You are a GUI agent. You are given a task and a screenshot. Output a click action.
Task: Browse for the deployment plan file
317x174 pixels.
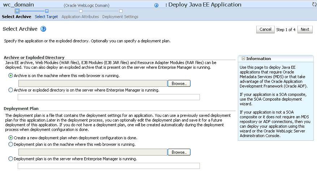[179, 152]
